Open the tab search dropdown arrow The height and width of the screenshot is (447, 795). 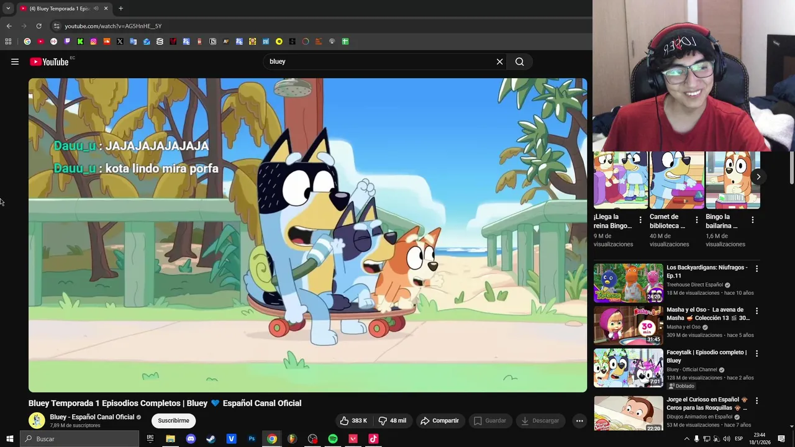(8, 9)
